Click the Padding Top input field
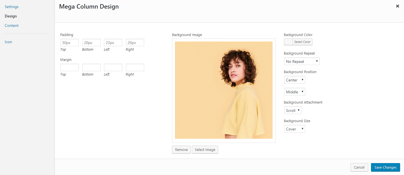 click(70, 43)
